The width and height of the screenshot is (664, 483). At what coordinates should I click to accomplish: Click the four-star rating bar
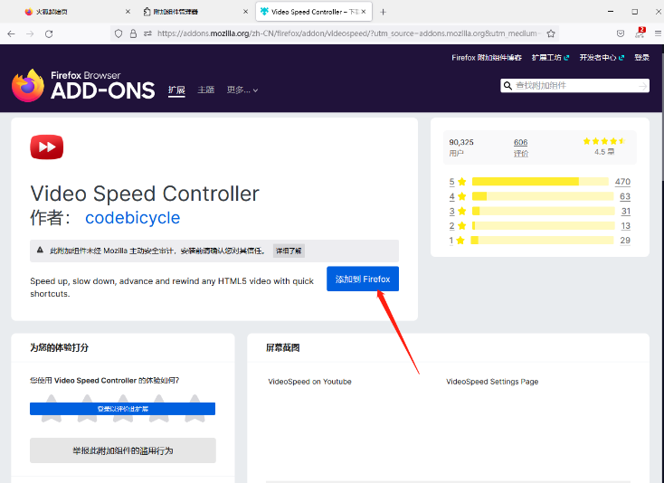pyautogui.click(x=543, y=196)
